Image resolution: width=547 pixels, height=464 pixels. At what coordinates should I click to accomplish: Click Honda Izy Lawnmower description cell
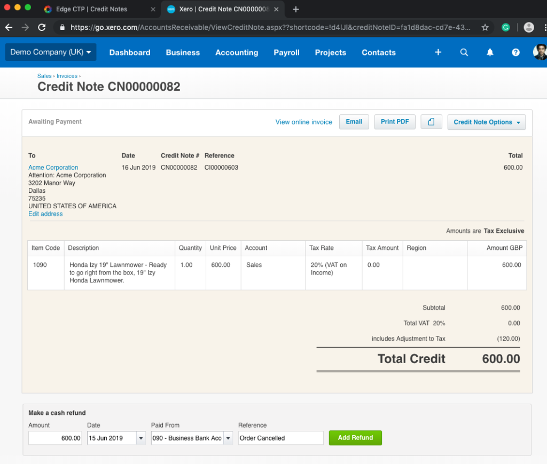(118, 273)
